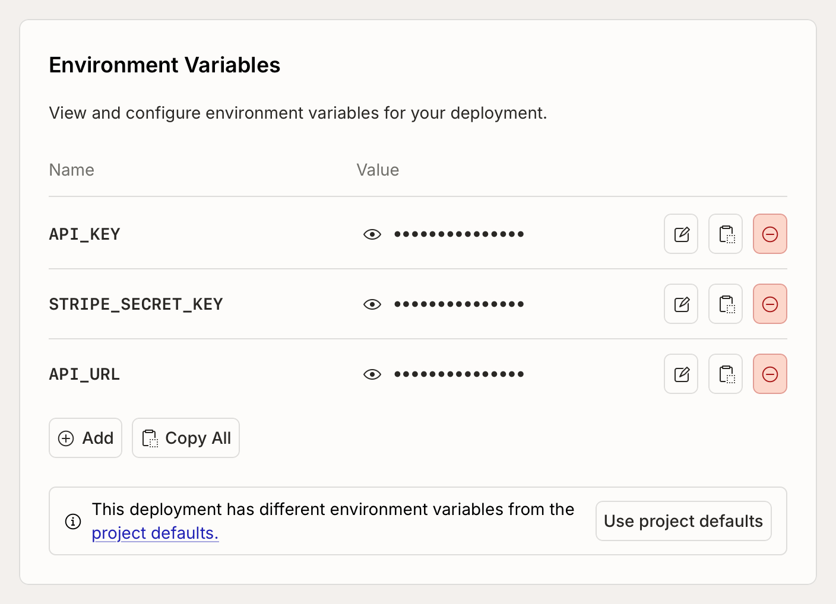Copy the API_URL value

click(726, 374)
